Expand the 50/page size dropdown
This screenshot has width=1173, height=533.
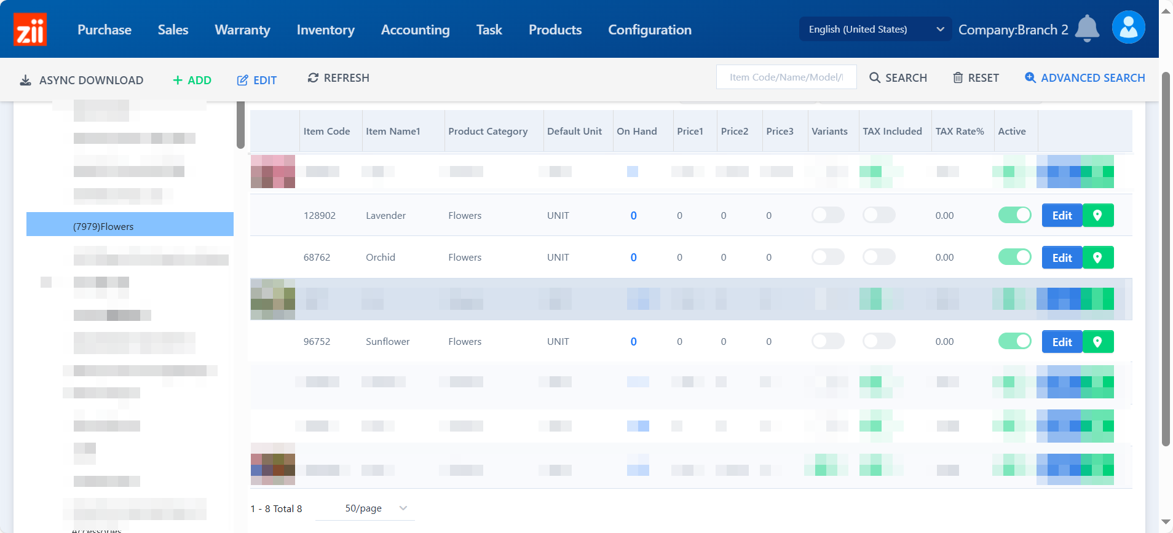click(376, 508)
